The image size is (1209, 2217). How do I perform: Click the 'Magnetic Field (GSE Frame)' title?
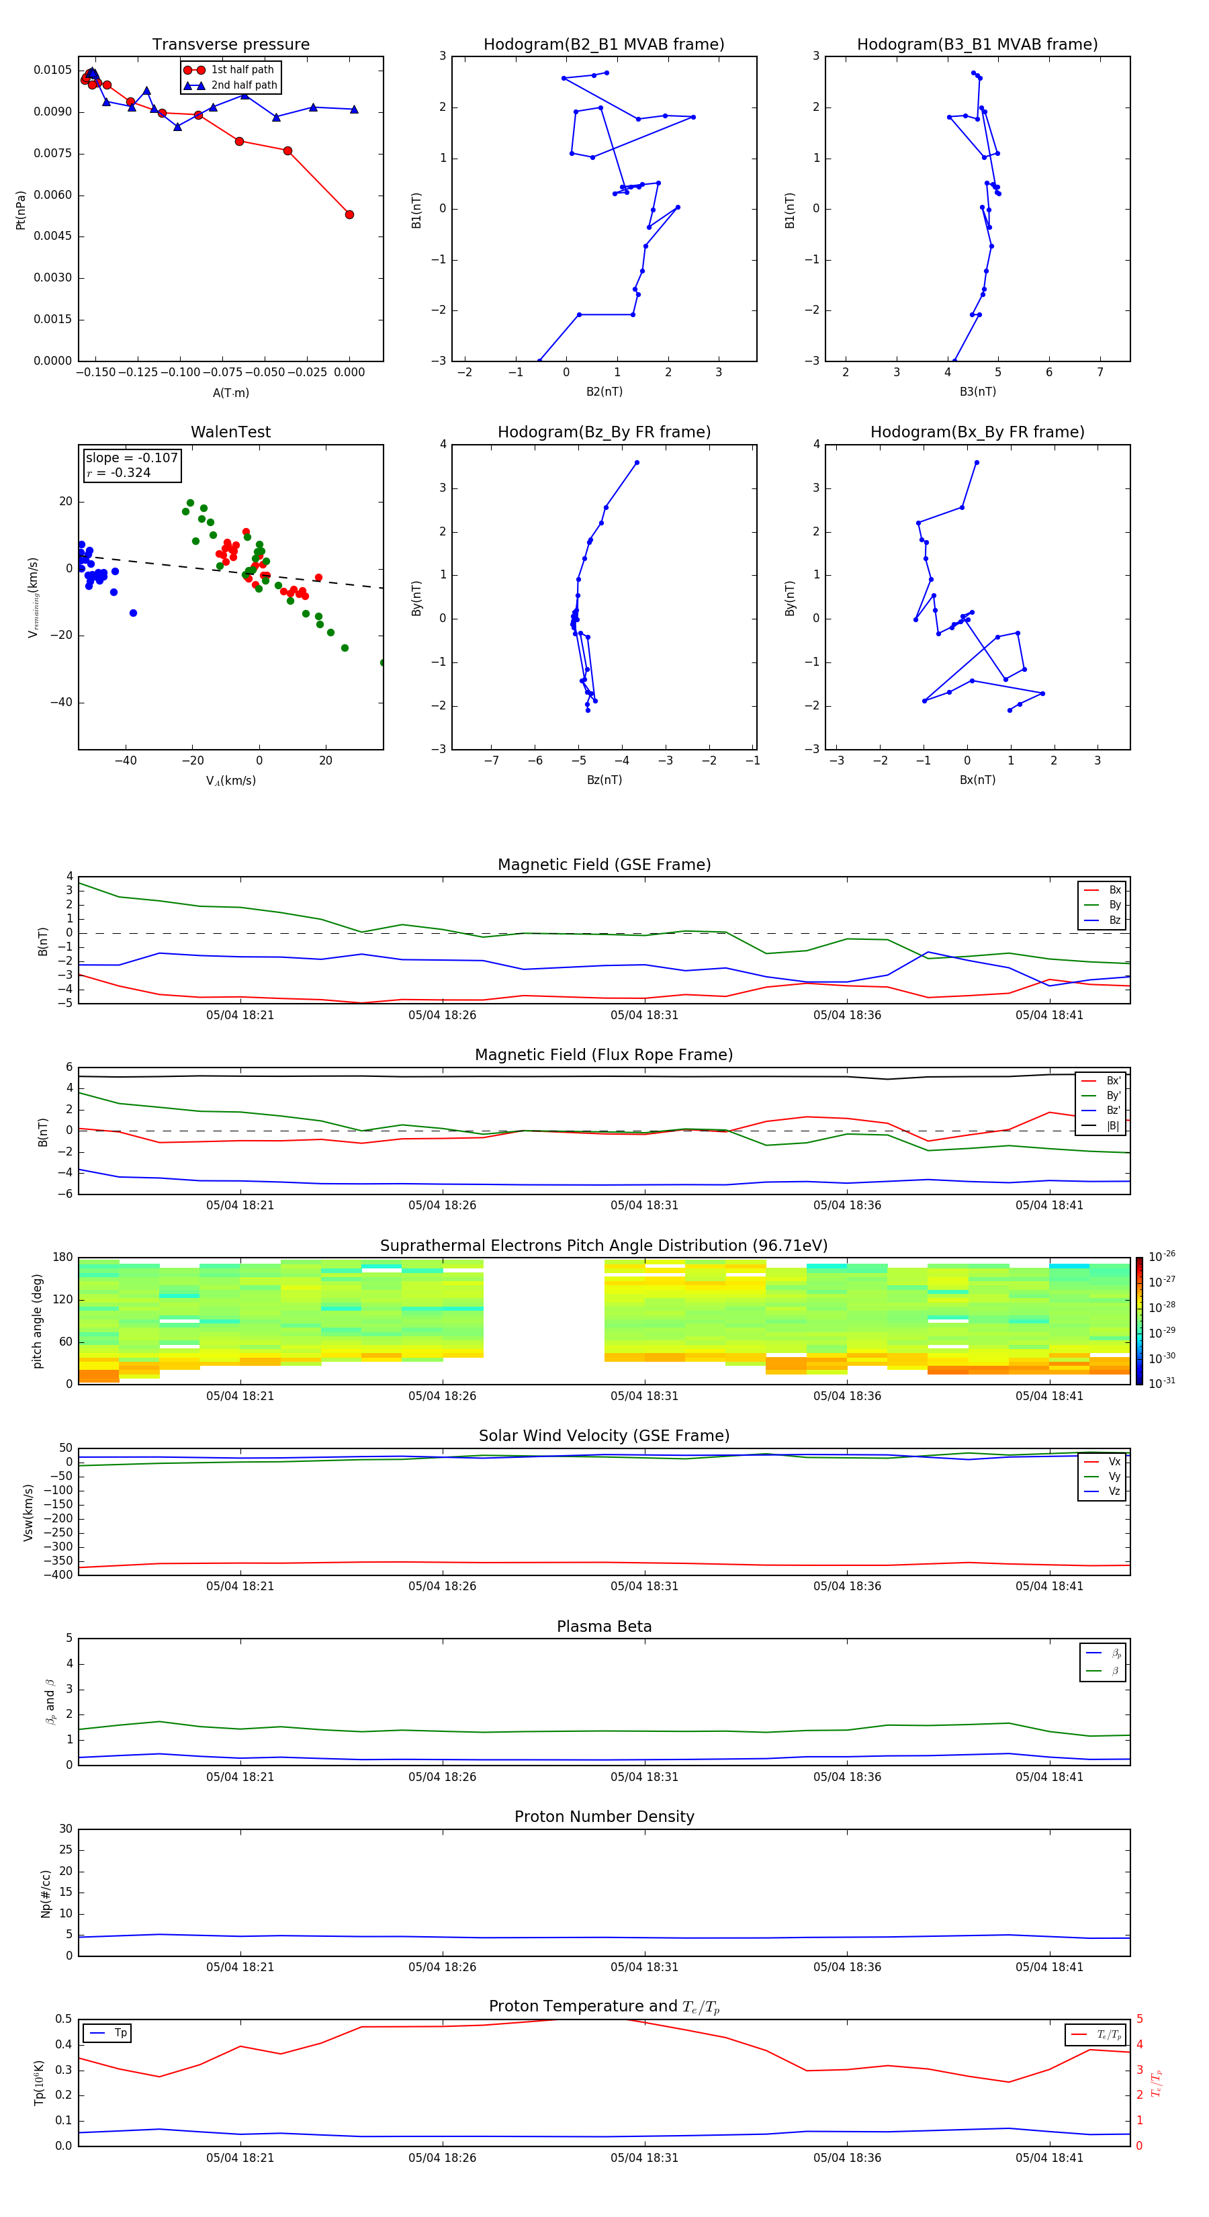(x=604, y=865)
